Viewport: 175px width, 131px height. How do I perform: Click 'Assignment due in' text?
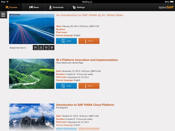coord(18,48)
